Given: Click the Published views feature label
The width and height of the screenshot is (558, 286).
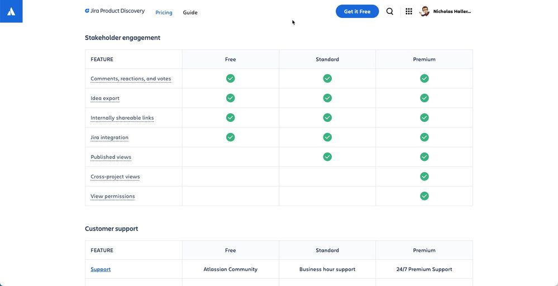Looking at the screenshot, I should 111,157.
